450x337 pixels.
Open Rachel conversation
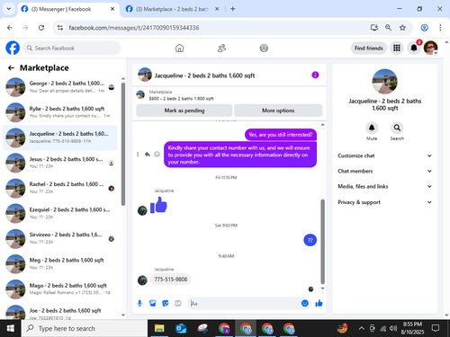(x=60, y=188)
